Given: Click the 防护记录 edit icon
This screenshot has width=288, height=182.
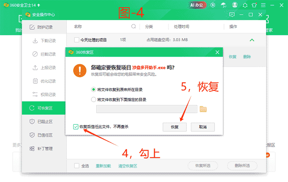Looking at the screenshot, I should pos(32,27).
